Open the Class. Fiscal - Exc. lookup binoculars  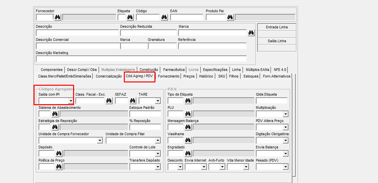point(109,101)
